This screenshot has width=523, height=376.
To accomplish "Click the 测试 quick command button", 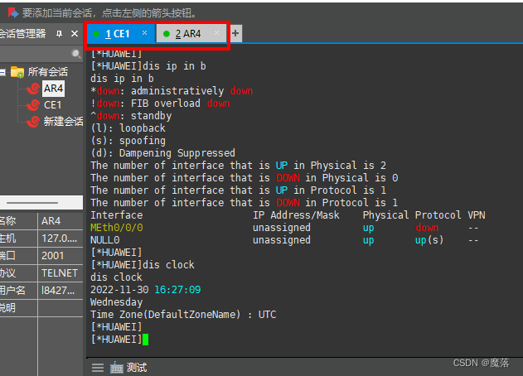I will (x=137, y=367).
